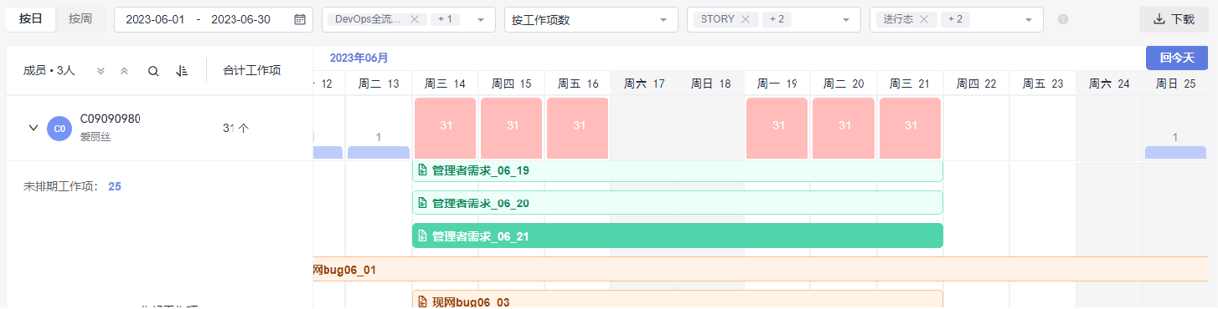The height and width of the screenshot is (309, 1218).
Task: Search members using magnifier icon
Action: (x=153, y=71)
